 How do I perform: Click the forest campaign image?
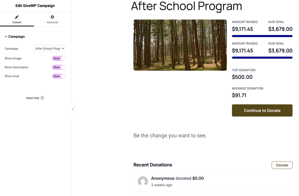pos(180,45)
